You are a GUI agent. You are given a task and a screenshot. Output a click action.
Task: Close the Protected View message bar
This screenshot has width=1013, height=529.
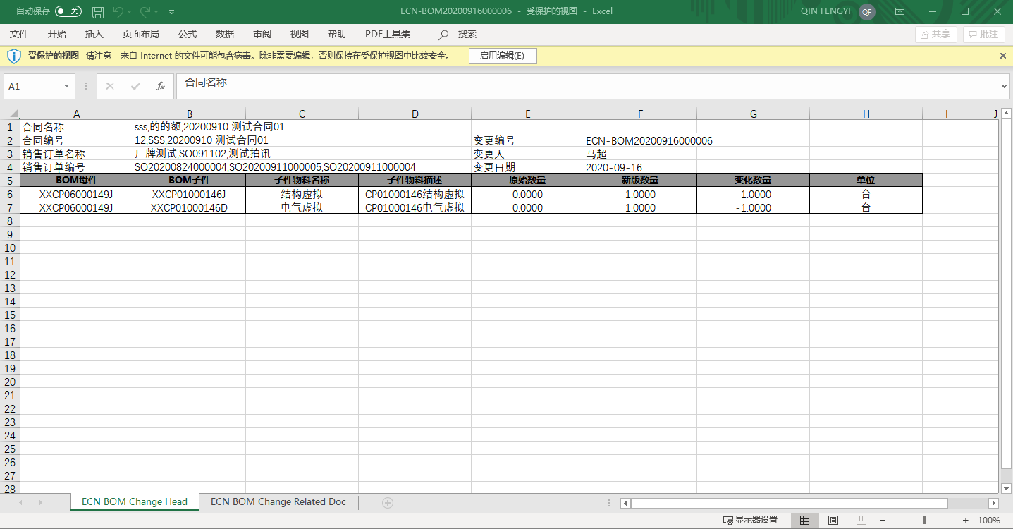click(x=1002, y=56)
